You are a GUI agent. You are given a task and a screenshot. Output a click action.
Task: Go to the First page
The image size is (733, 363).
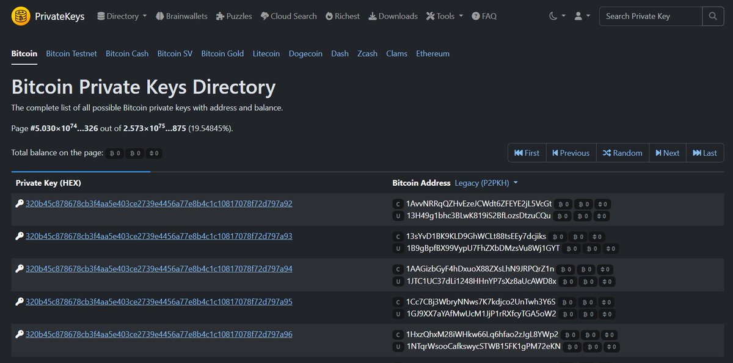(527, 153)
